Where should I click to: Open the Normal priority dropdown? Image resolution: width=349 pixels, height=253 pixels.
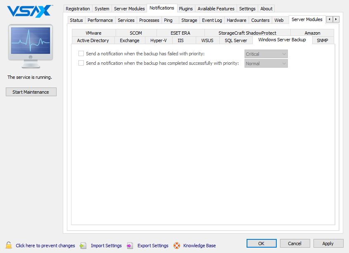click(x=266, y=64)
